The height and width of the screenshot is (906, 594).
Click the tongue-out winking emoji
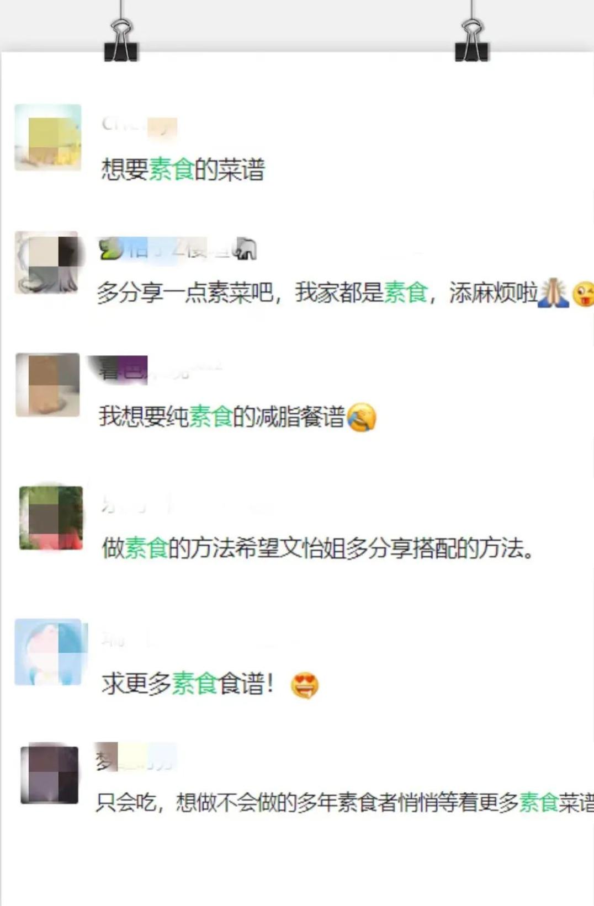tap(583, 294)
